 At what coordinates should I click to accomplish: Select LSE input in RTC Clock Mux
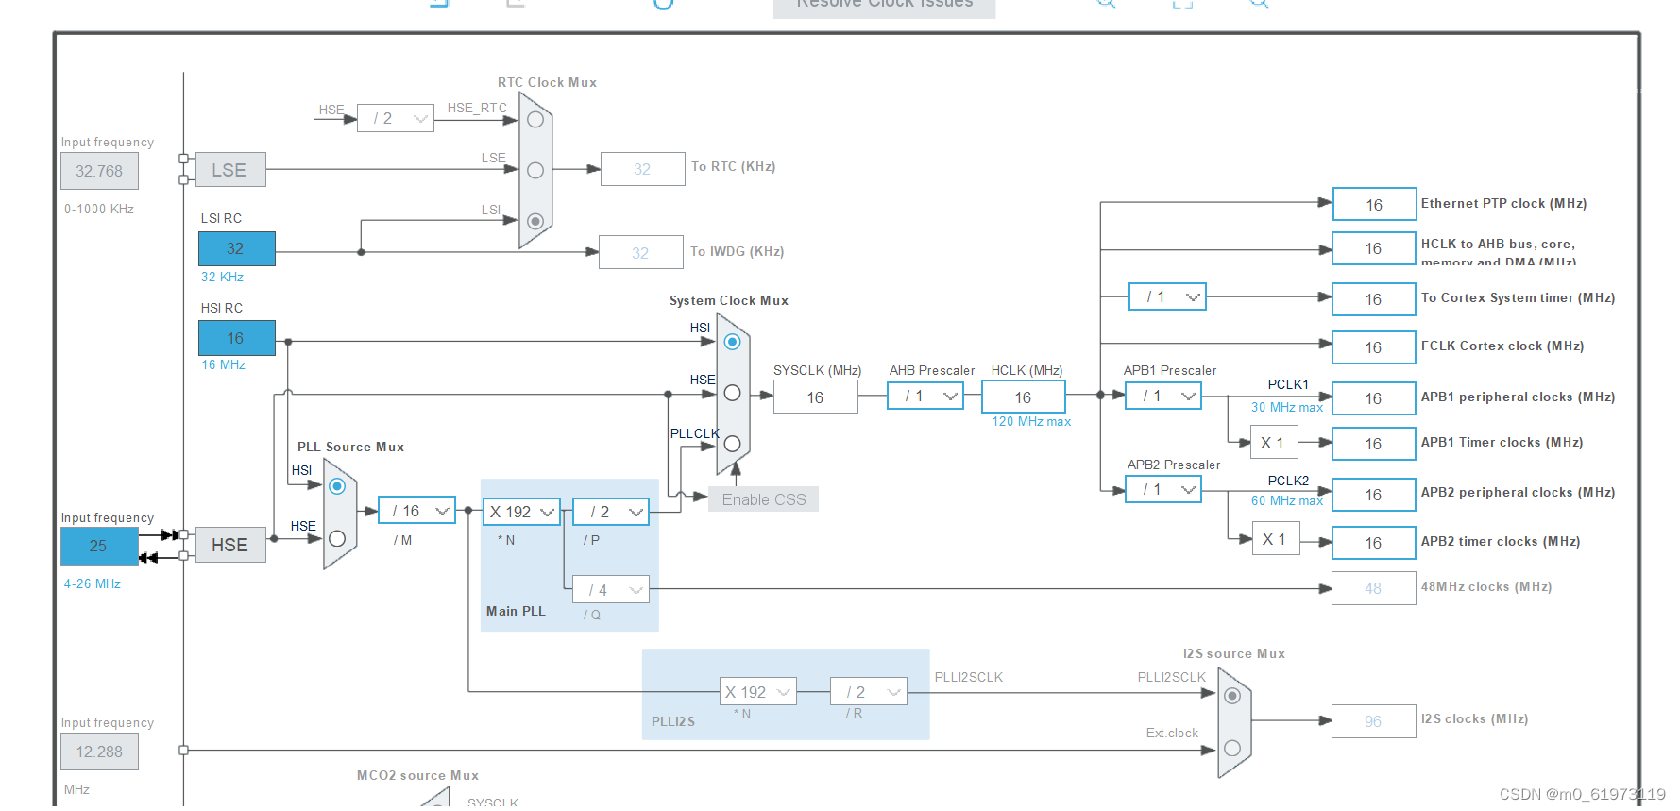click(535, 170)
